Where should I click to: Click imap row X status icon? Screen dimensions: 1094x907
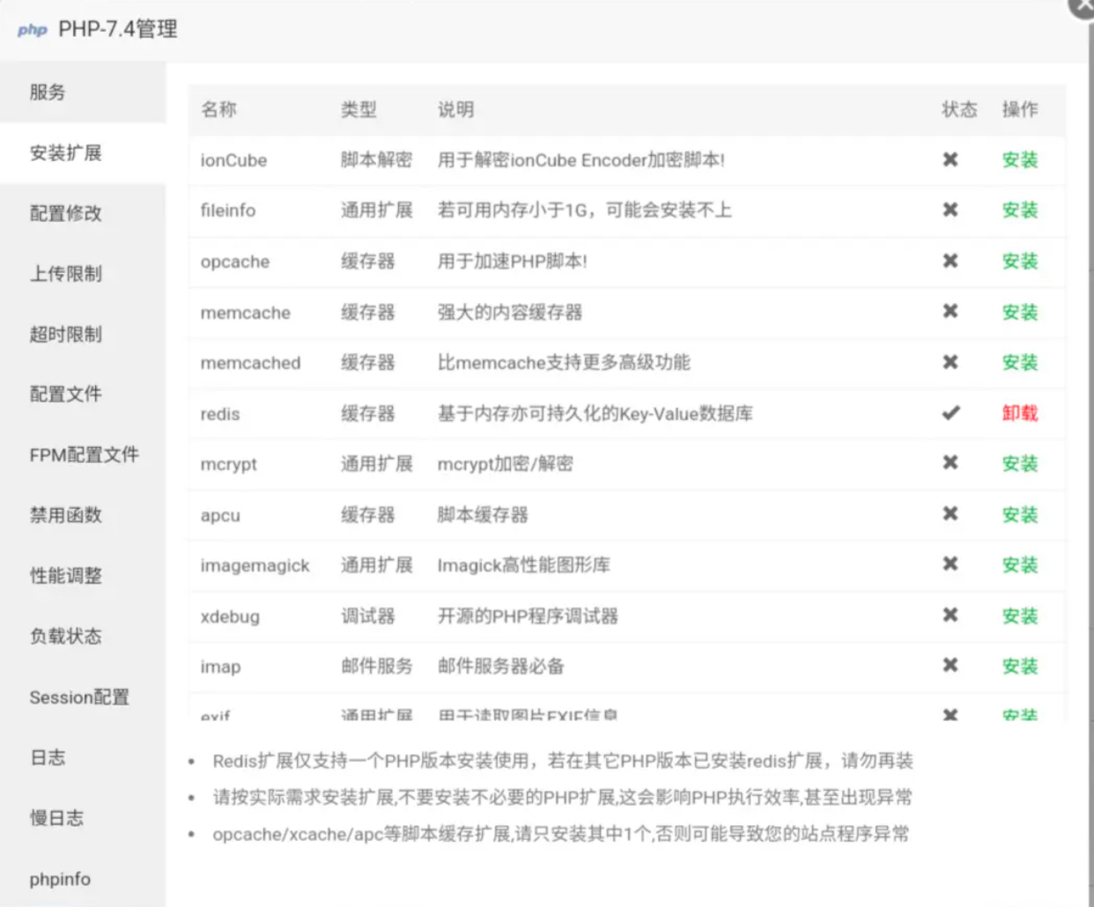tap(950, 665)
